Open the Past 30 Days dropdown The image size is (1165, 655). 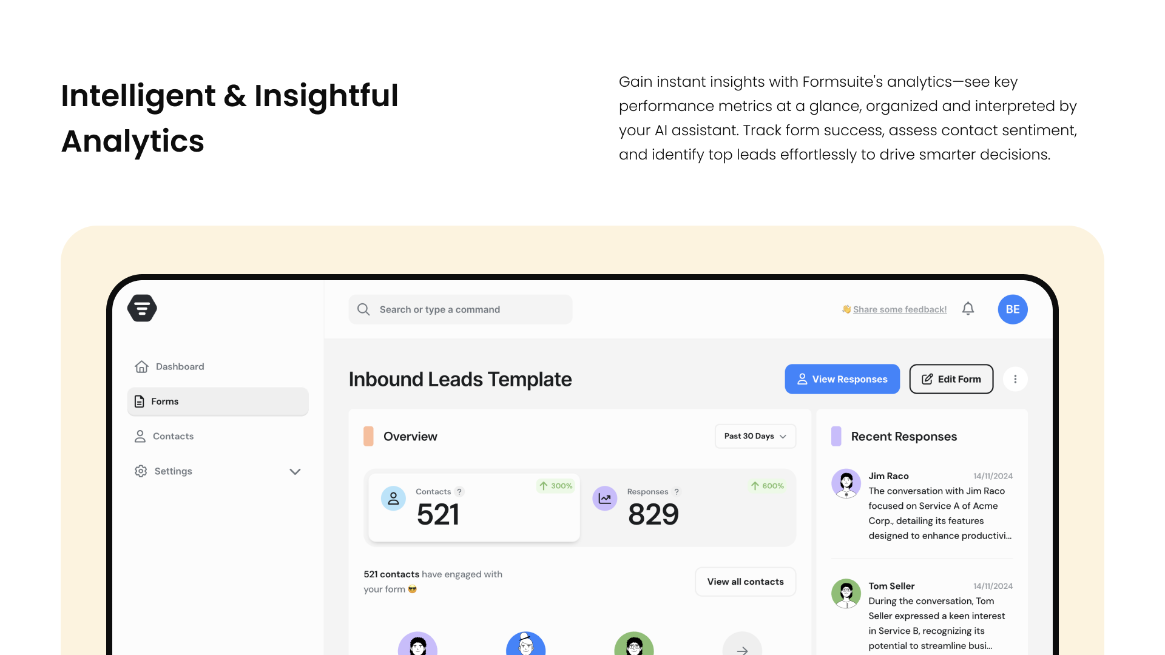(x=755, y=436)
